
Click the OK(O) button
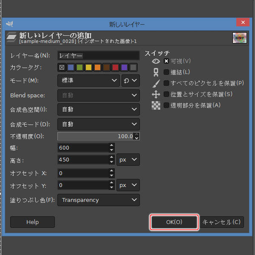(x=174, y=222)
